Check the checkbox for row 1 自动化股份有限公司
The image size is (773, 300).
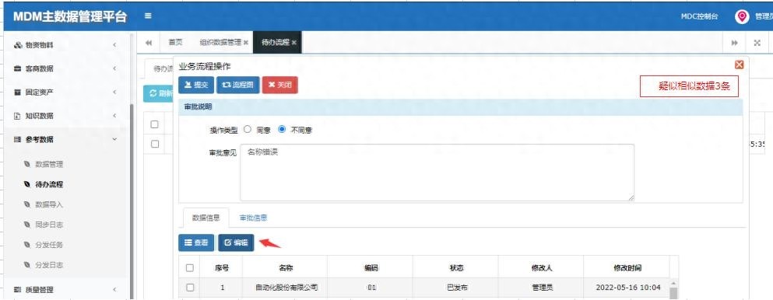[x=190, y=288]
